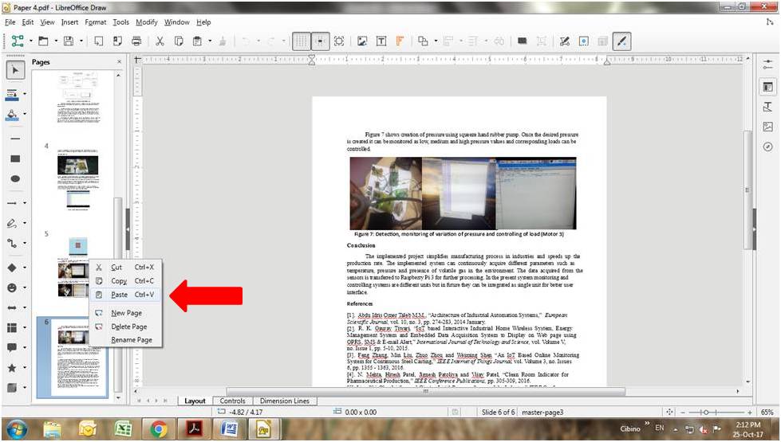
Task: Choose the Line Color tool
Action: point(13,95)
